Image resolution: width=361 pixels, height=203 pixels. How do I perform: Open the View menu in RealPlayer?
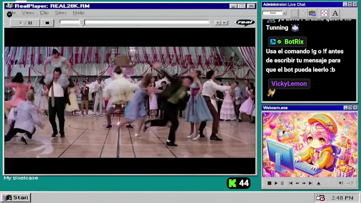tap(28, 13)
